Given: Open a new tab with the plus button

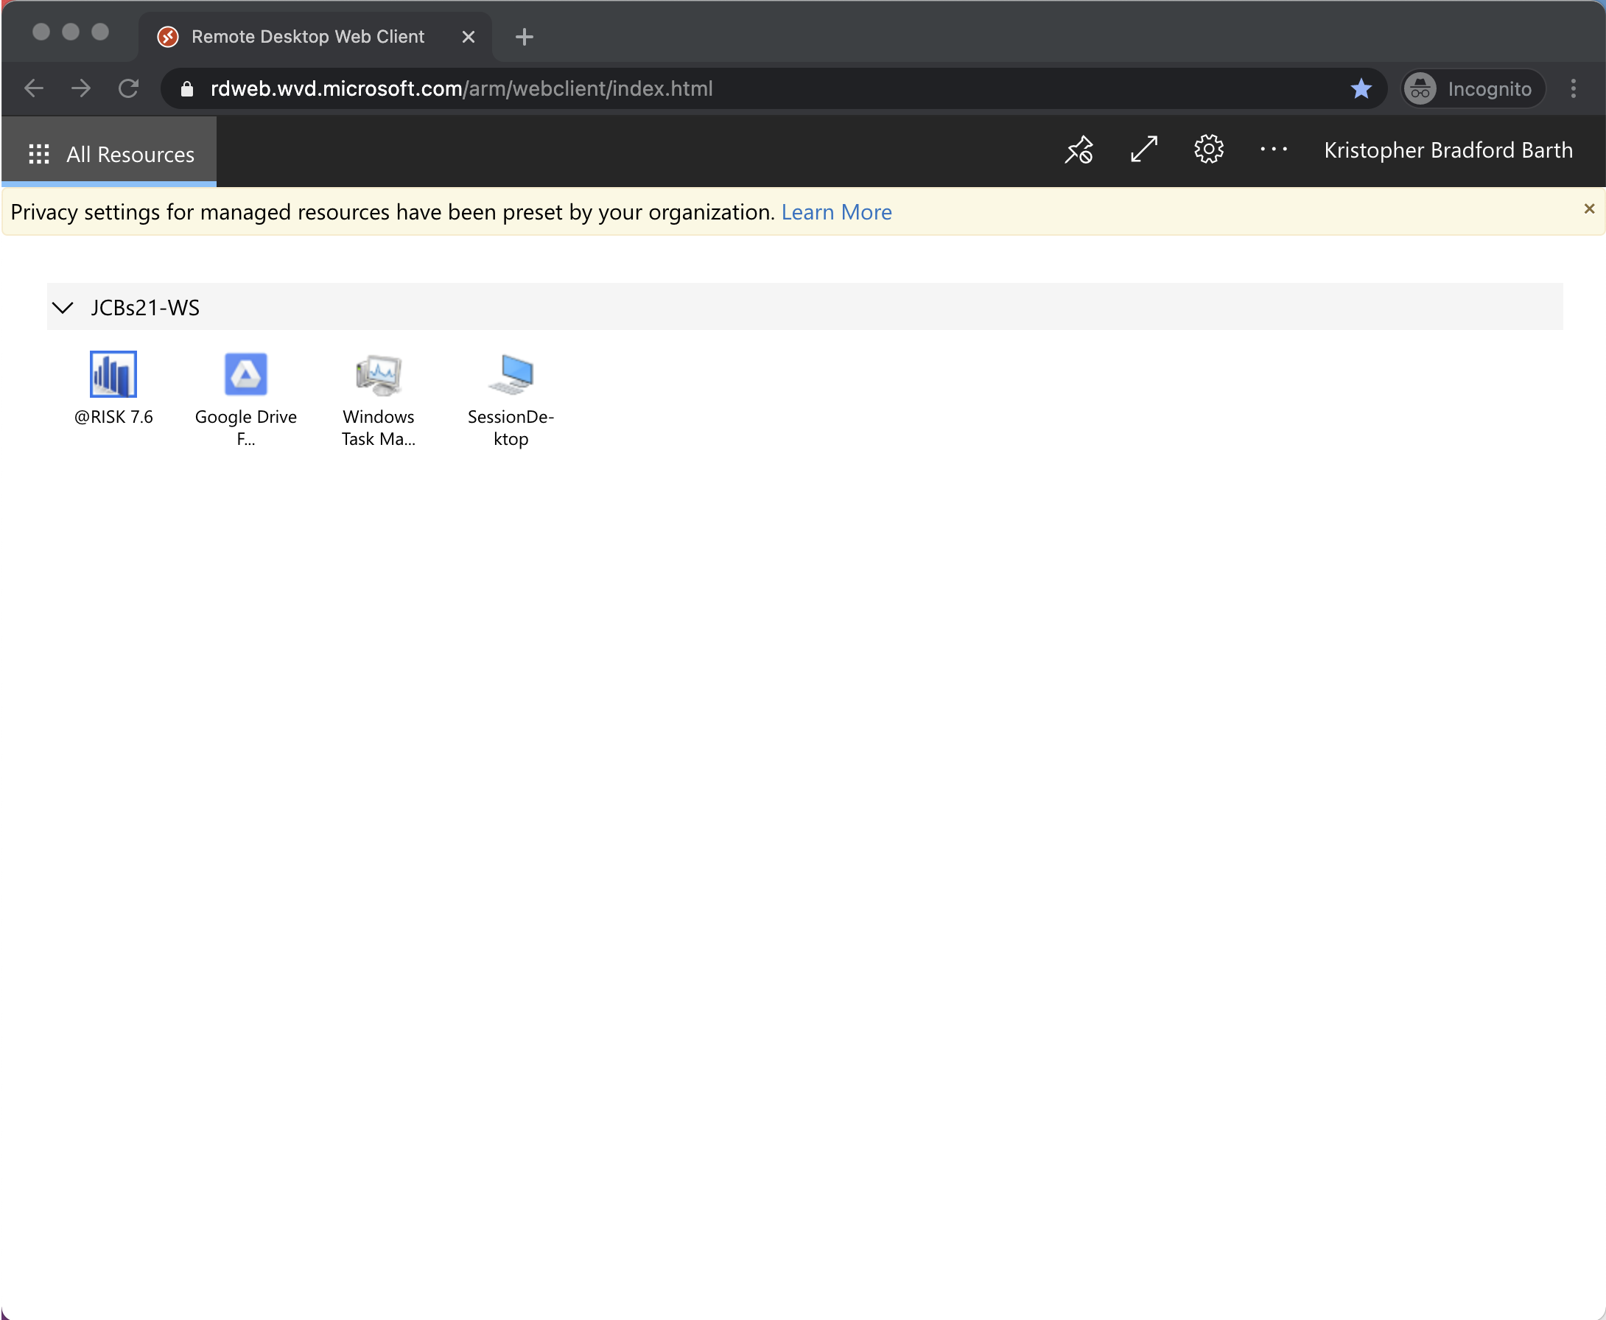Looking at the screenshot, I should [524, 37].
